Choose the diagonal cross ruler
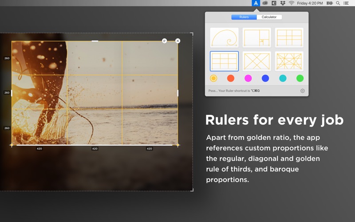The width and height of the screenshot is (355, 222). pyautogui.click(x=256, y=61)
